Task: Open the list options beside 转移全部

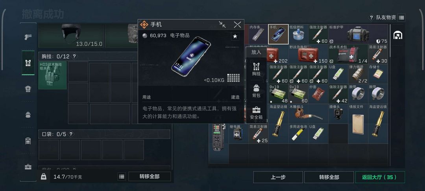Action: click(122, 177)
